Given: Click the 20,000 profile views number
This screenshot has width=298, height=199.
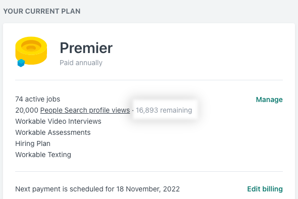Looking at the screenshot, I should (27, 110).
